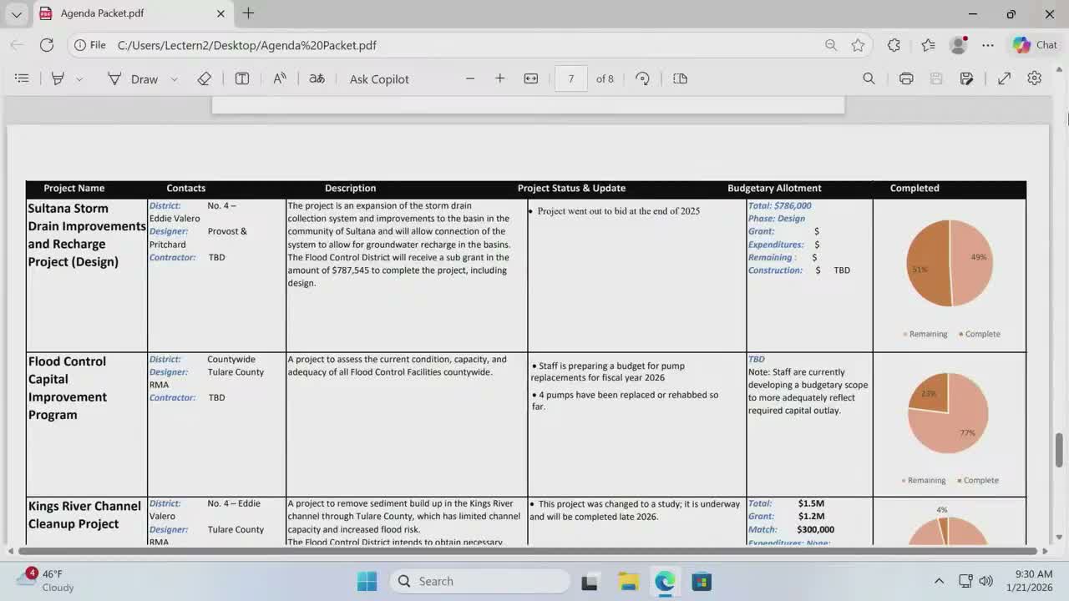Refresh the current page
Screen dimensions: 1069x601
point(47,45)
